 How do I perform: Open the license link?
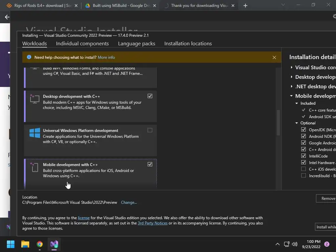click(x=84, y=218)
